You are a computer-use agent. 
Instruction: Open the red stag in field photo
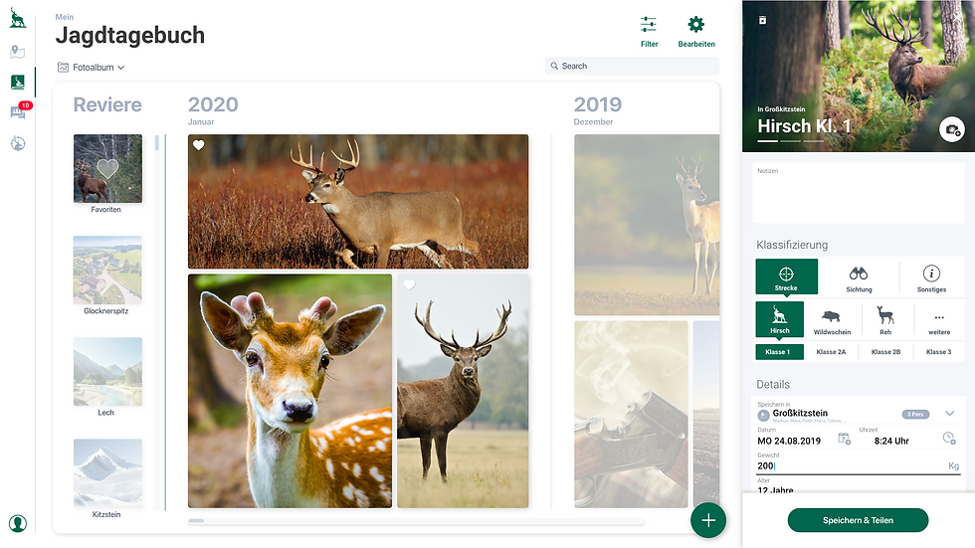pos(463,391)
